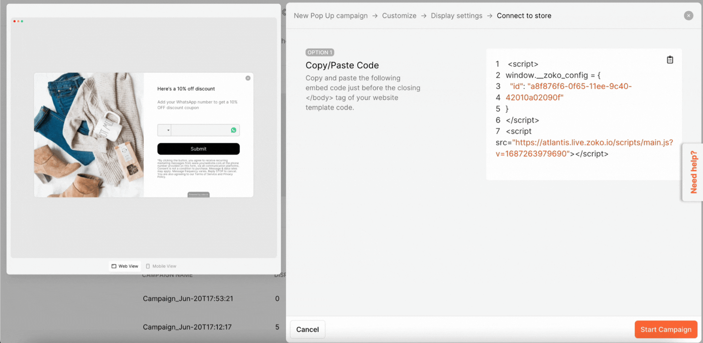Close the Connect to store panel
703x343 pixels.
688,15
